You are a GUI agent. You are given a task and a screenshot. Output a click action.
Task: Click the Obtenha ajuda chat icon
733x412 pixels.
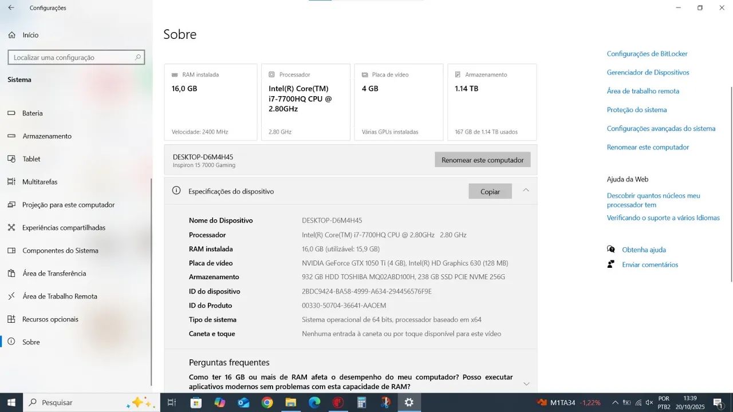coord(611,249)
